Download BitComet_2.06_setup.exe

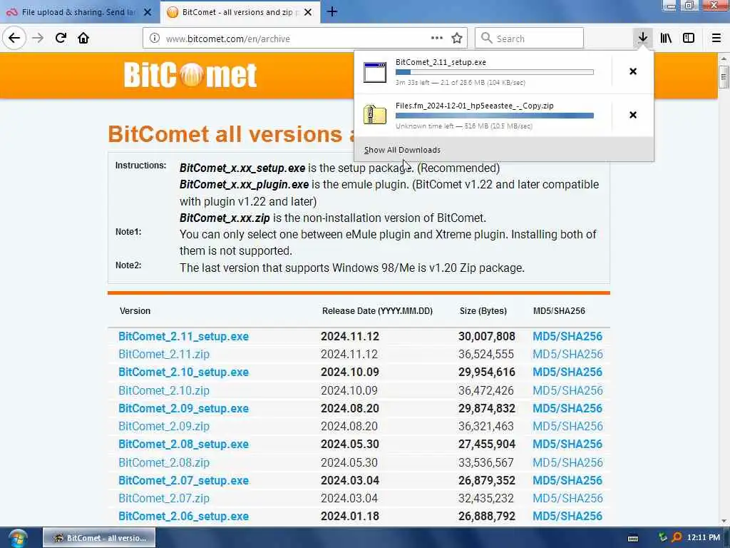pos(183,517)
